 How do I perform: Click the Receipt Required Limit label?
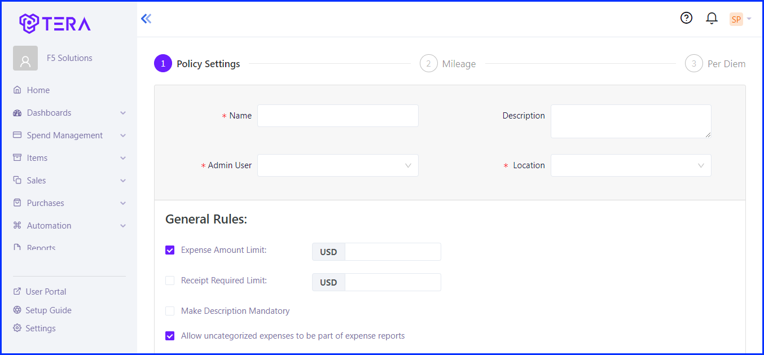tap(224, 281)
